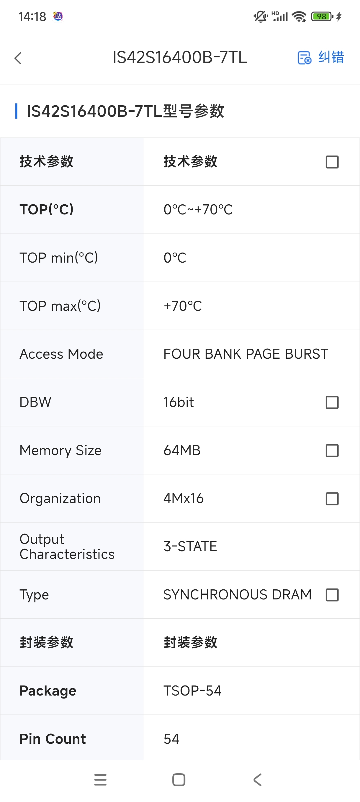Tap the muted notification bell icon

click(261, 16)
